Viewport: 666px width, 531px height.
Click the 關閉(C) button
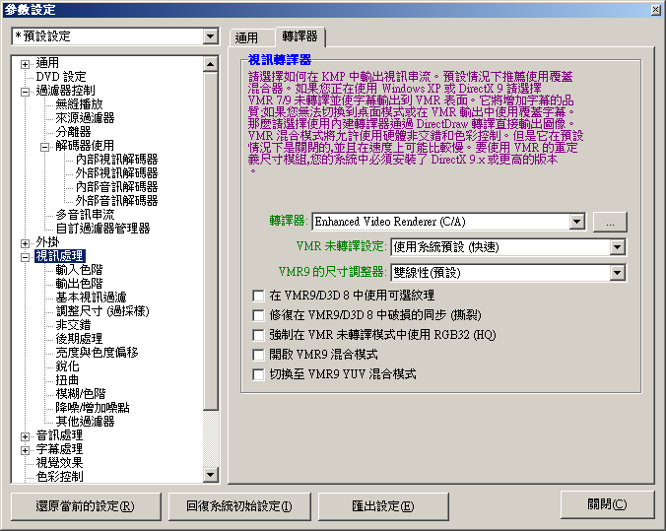tap(607, 504)
